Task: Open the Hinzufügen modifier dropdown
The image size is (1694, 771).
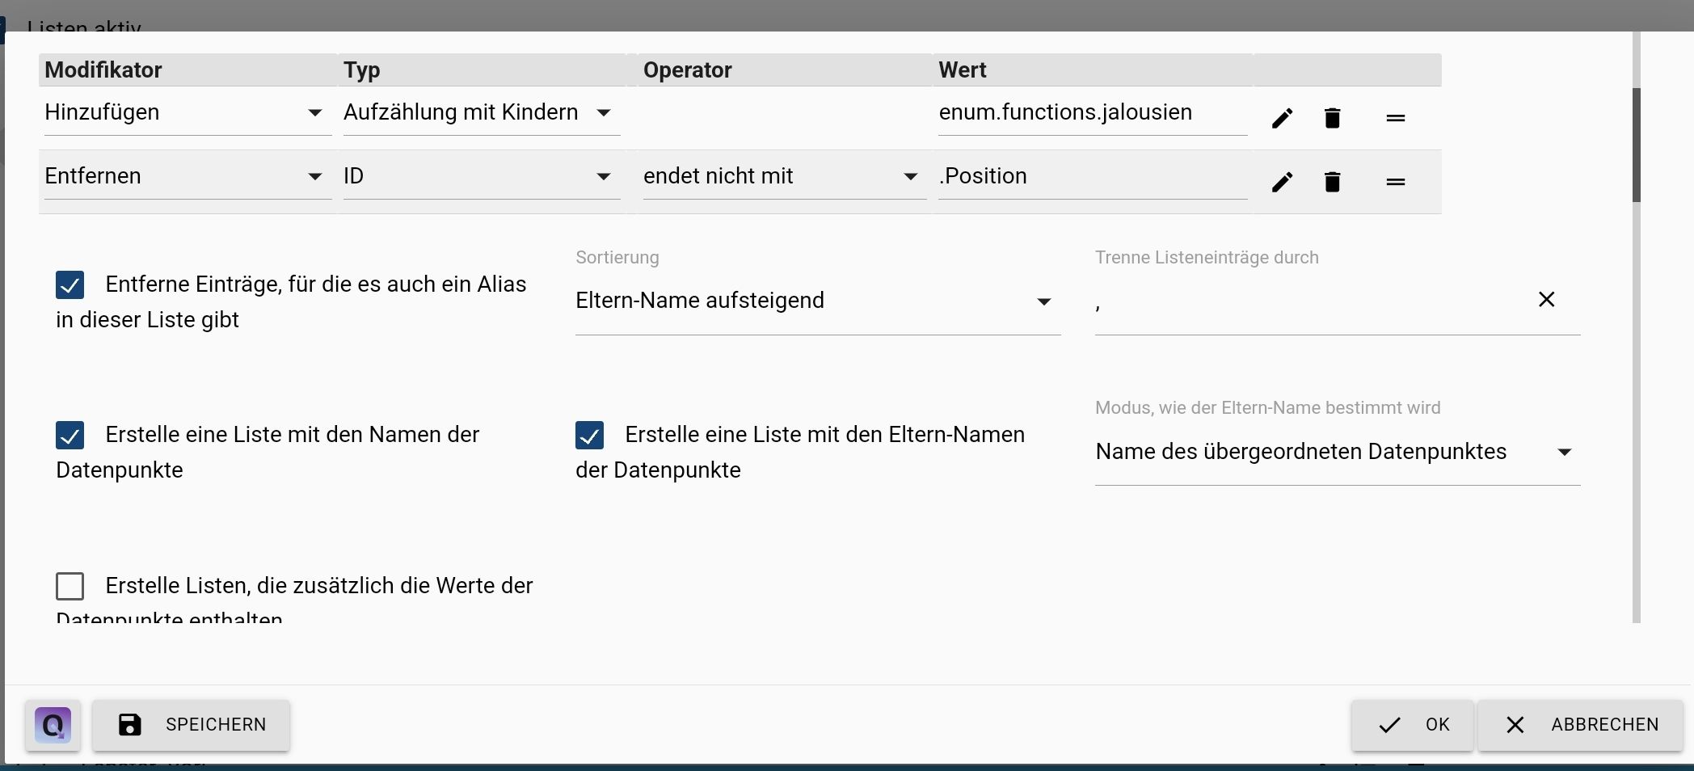Action: 188,112
